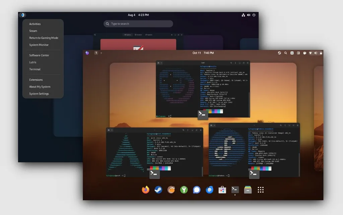
Task: Launch Firefox from the dock
Action: tap(145, 190)
